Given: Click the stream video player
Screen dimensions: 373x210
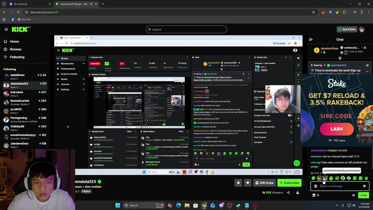Looking at the screenshot, I should click(x=178, y=105).
